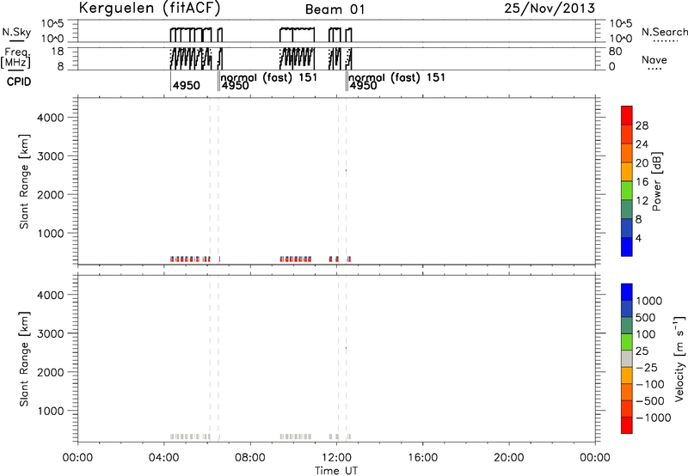Click the '16' label on power color bar
688x476 pixels.
tap(642, 182)
